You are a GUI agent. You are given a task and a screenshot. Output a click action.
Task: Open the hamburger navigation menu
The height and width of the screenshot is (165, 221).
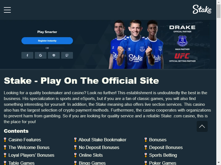tap(7, 10)
